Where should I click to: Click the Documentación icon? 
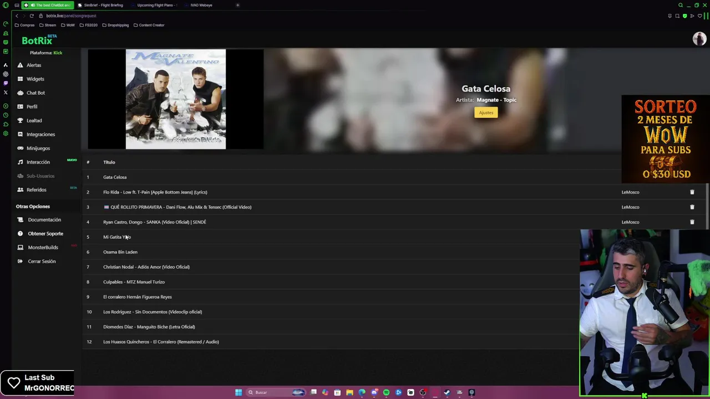click(21, 219)
